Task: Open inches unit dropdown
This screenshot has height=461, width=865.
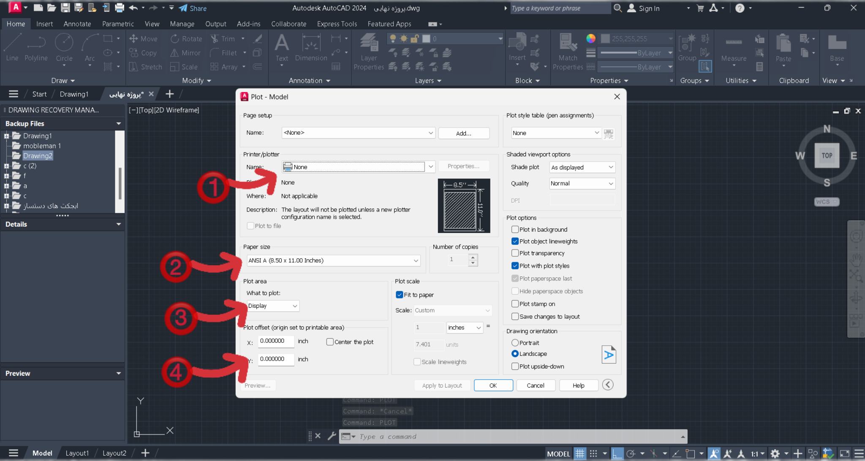Action: [x=465, y=328]
